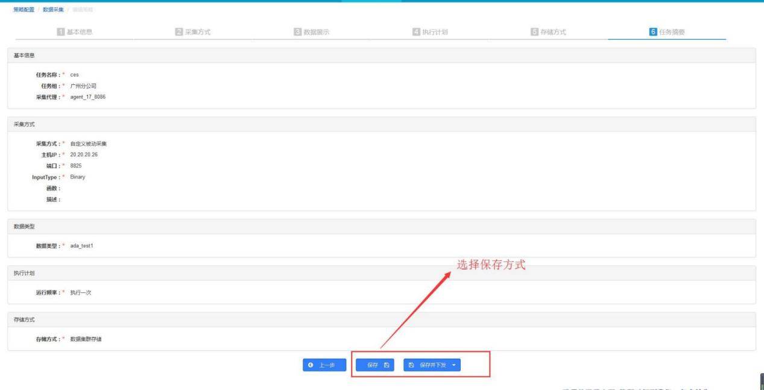Expand the 保存并下发 dropdown caret
The image size is (764, 390).
click(x=453, y=365)
